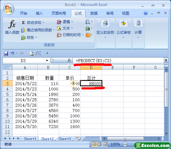Image resolution: width=171 pixels, height=149 pixels.
Task: Expand the Financial dropdown arrow
Action: click(36, 38)
